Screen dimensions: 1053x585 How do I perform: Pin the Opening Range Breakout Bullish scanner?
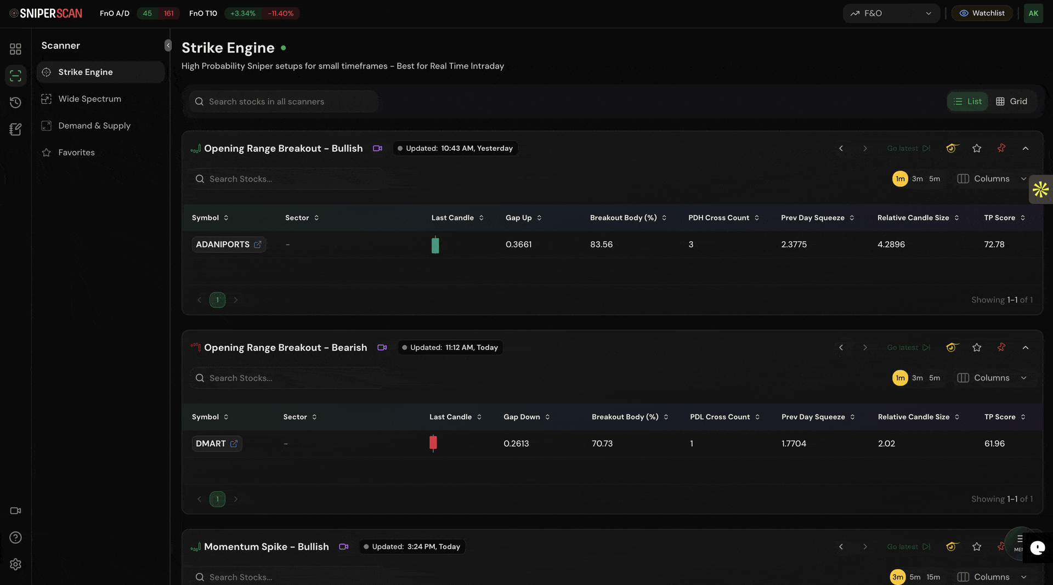pos(1001,149)
